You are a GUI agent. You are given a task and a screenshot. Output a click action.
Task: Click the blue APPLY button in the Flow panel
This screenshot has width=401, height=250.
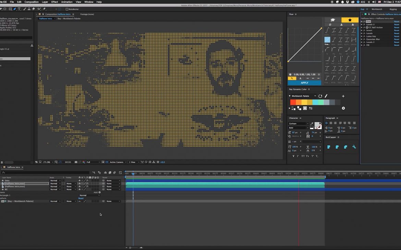point(304,82)
